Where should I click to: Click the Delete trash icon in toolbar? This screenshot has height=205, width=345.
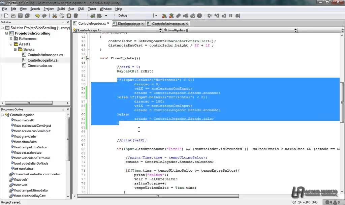pos(76,16)
